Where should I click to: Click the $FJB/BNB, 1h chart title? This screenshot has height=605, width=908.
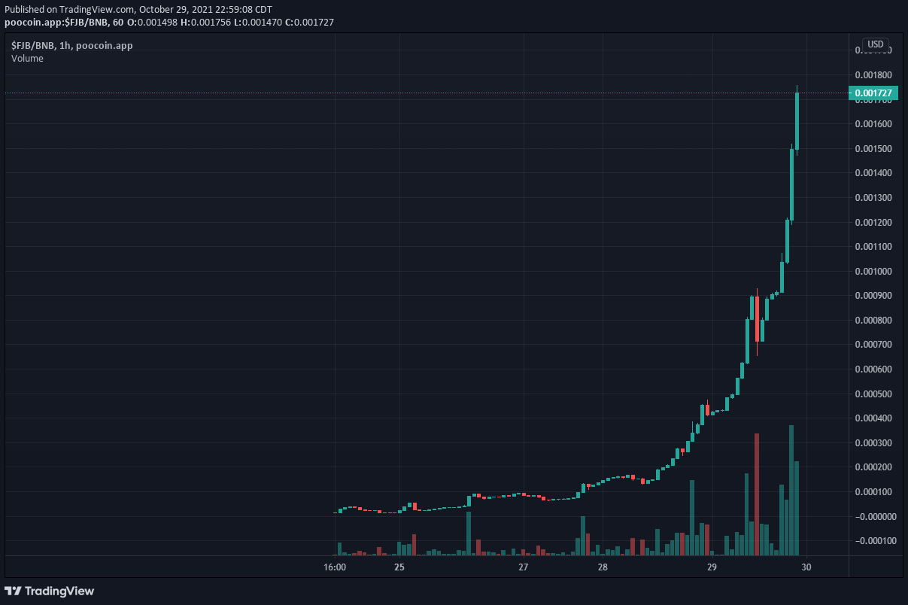click(71, 46)
